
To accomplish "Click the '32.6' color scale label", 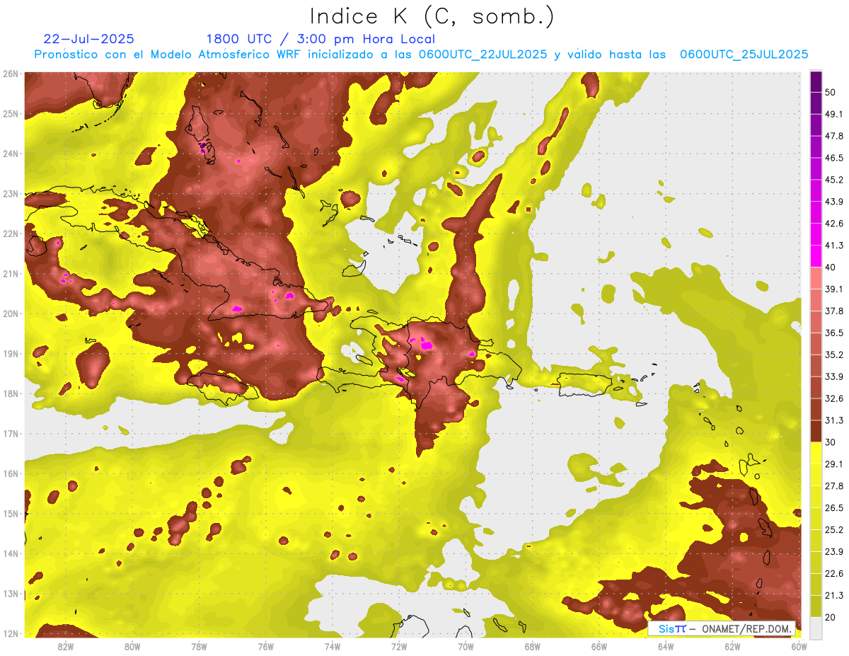I will (x=834, y=398).
